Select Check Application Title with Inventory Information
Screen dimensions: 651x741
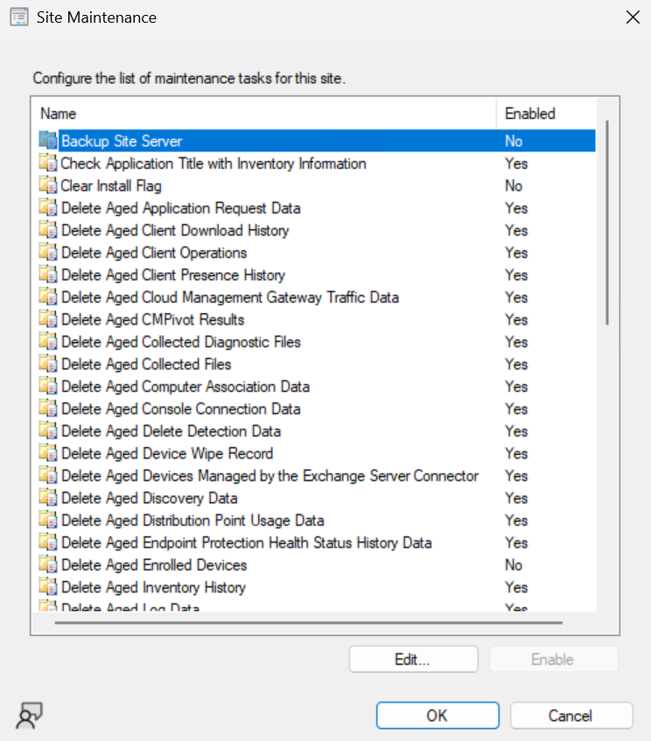pyautogui.click(x=213, y=164)
